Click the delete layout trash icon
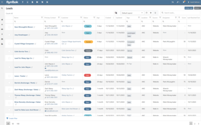The height and width of the screenshot is (125, 201). click(155, 13)
